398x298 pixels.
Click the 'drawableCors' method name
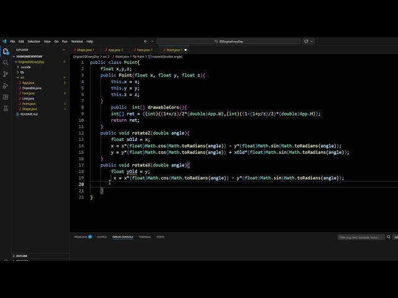(163, 107)
